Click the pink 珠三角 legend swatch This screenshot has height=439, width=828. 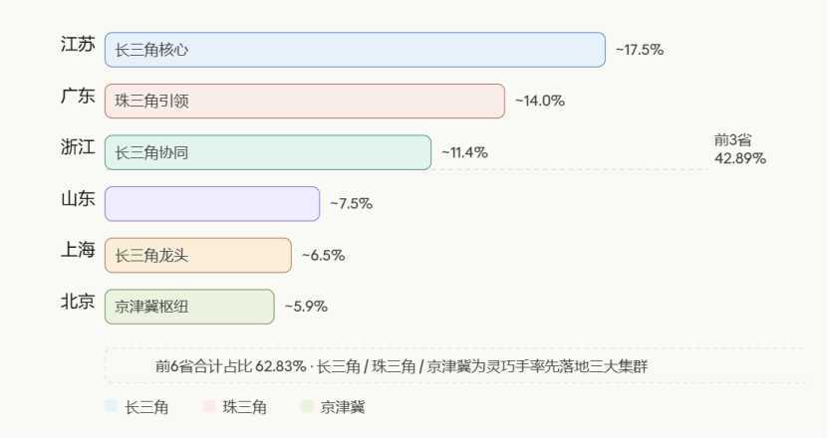(209, 406)
